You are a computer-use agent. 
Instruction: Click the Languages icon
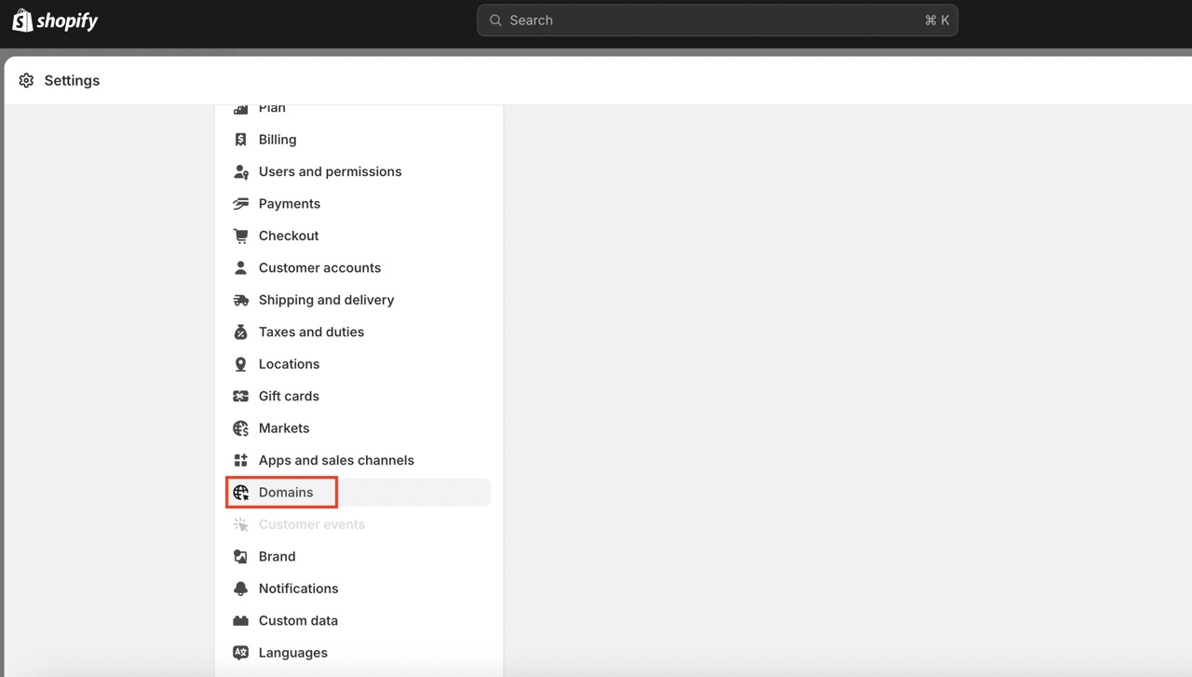pos(241,653)
